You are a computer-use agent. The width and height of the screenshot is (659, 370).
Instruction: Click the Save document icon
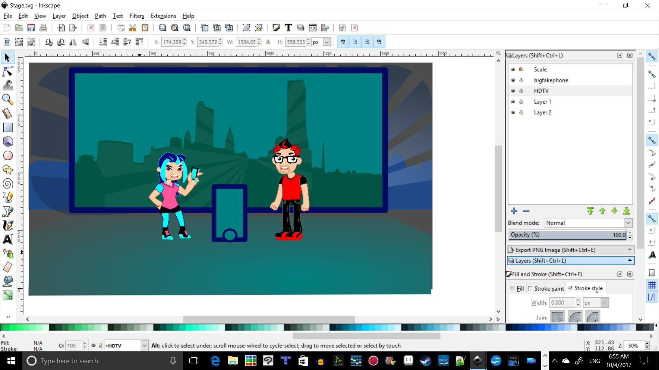coord(31,28)
